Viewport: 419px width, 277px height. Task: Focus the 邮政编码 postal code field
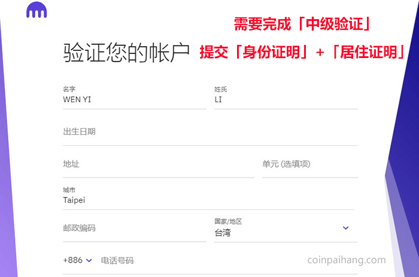[x=135, y=230]
